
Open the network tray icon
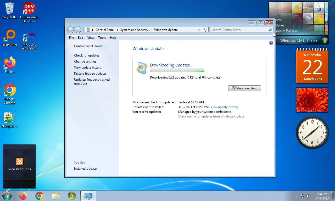pyautogui.click(x=302, y=196)
